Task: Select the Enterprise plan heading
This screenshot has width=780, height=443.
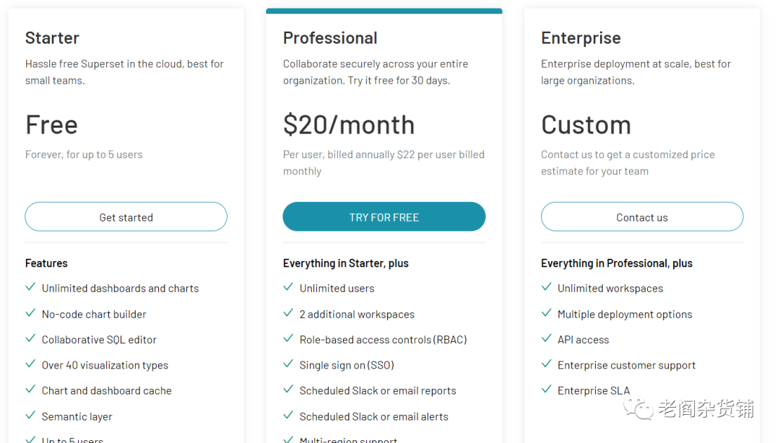Action: (581, 38)
